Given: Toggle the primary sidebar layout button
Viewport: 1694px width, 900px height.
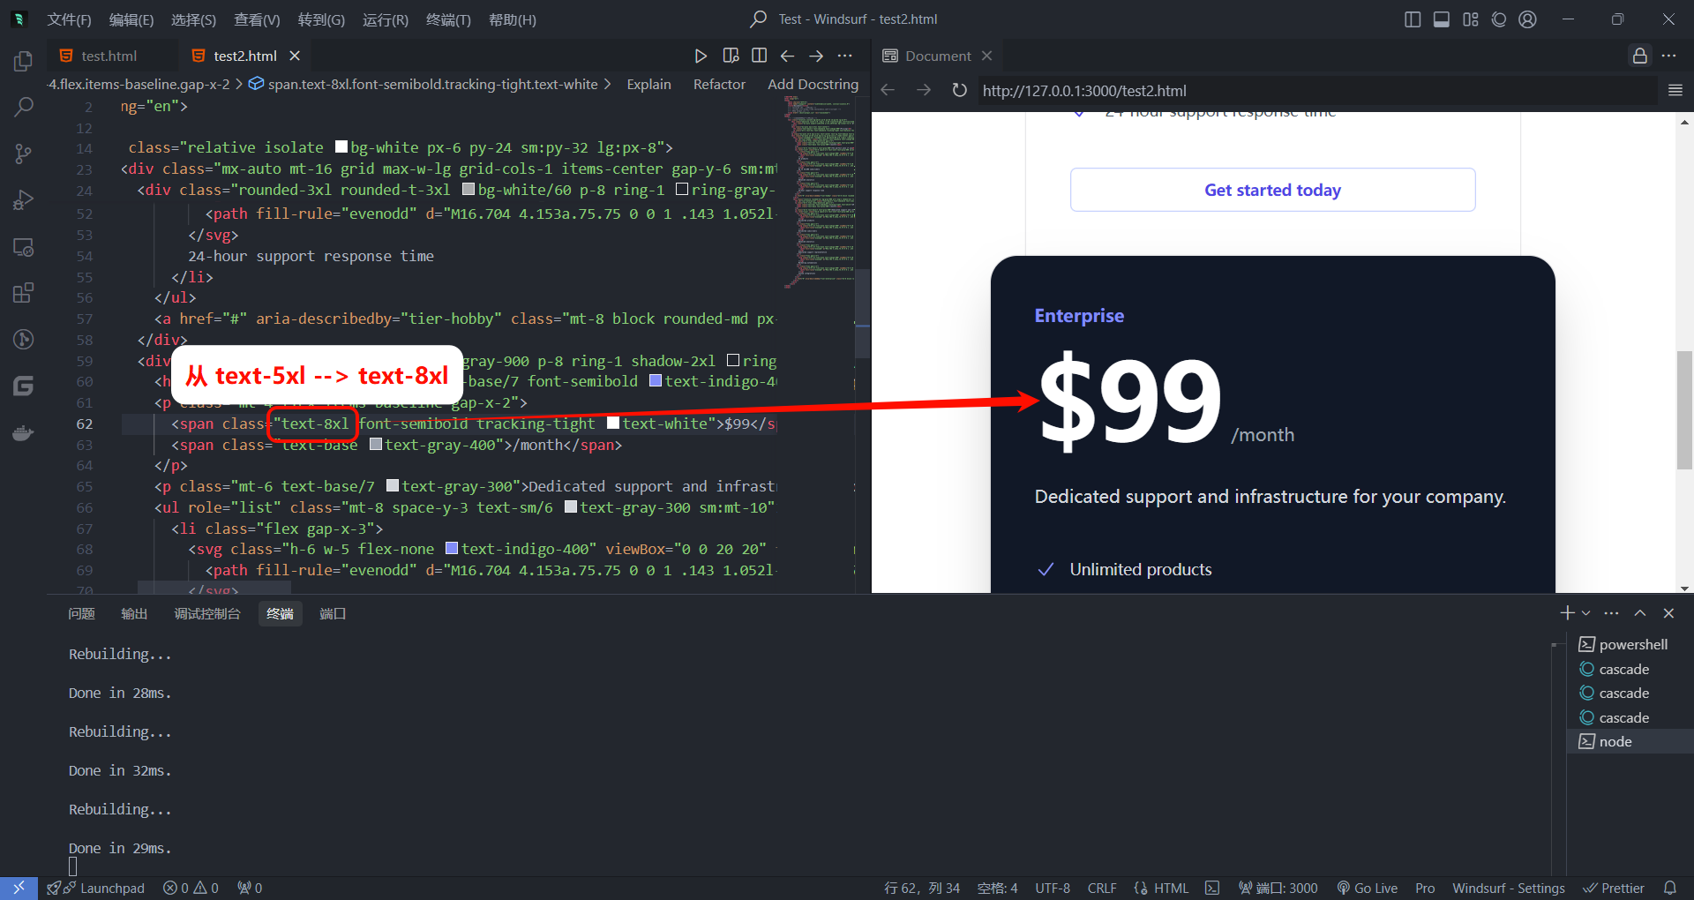Looking at the screenshot, I should (1413, 19).
